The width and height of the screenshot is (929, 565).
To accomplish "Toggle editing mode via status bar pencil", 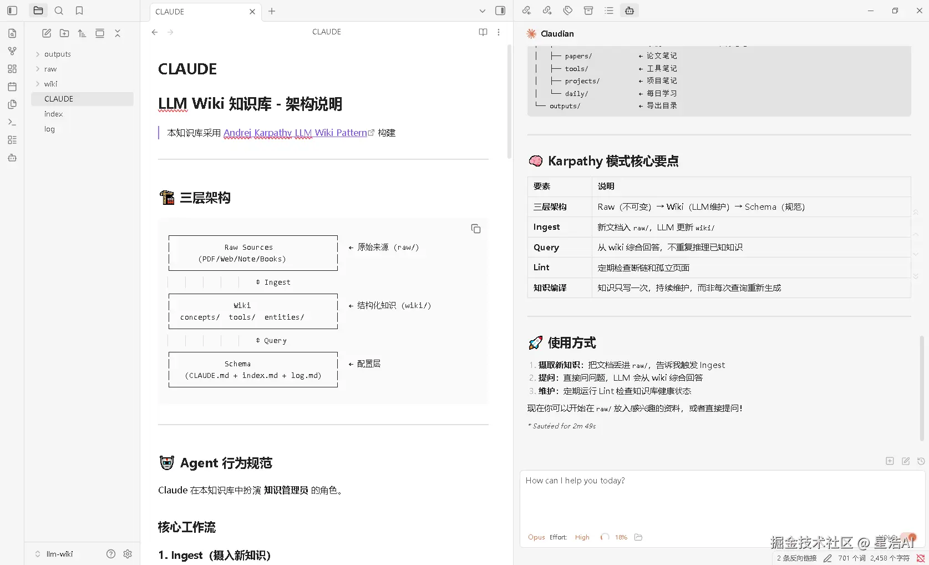I will [x=828, y=558].
